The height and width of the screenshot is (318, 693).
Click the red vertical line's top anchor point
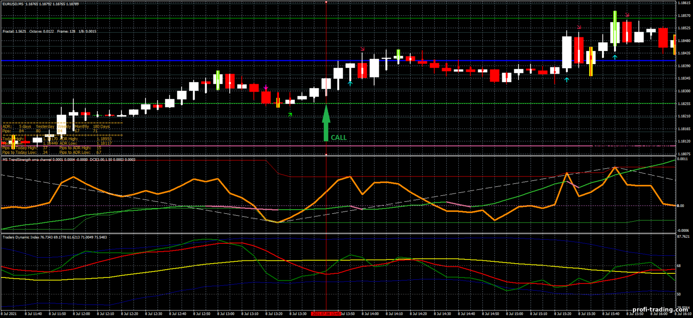click(326, 2)
